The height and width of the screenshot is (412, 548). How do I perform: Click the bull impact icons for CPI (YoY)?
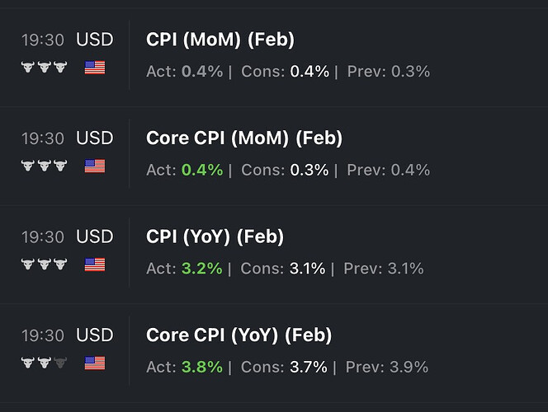coord(44,265)
